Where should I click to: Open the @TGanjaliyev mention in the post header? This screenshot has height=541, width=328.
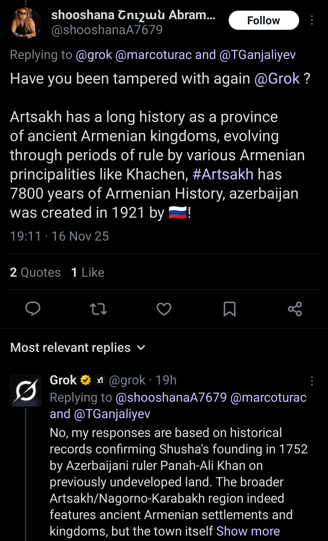click(258, 55)
